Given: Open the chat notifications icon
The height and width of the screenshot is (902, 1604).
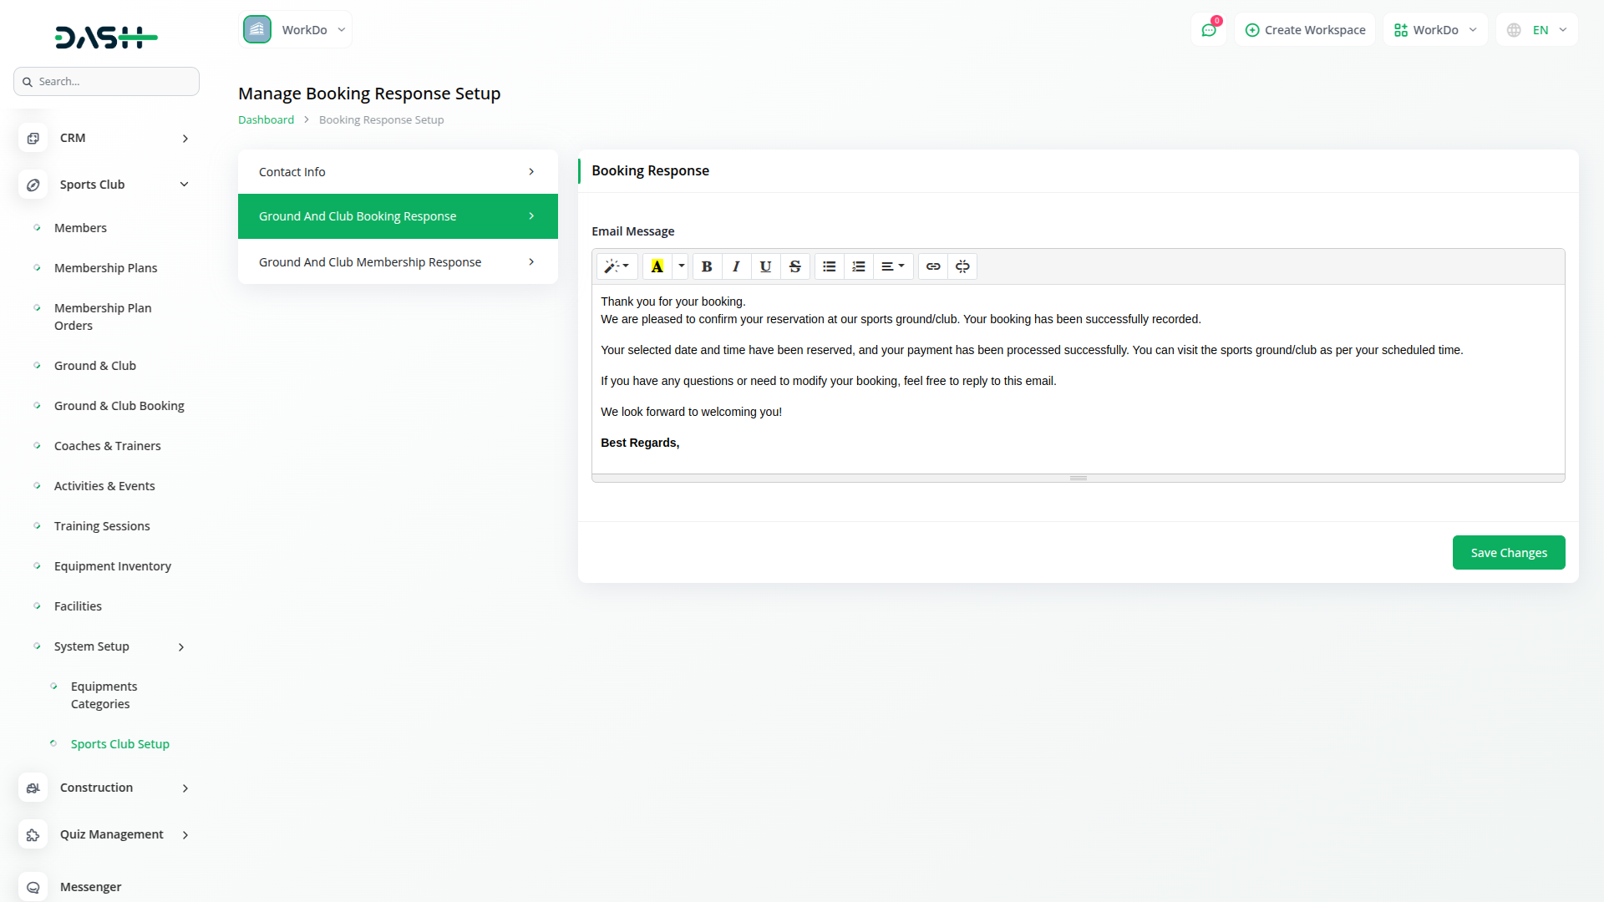Looking at the screenshot, I should pos(1209,30).
